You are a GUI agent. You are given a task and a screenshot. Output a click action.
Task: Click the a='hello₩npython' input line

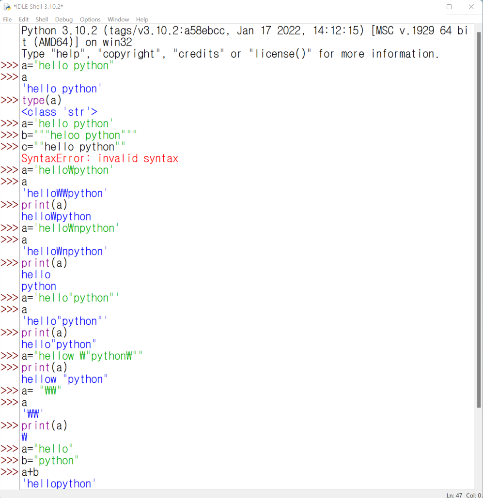70,228
